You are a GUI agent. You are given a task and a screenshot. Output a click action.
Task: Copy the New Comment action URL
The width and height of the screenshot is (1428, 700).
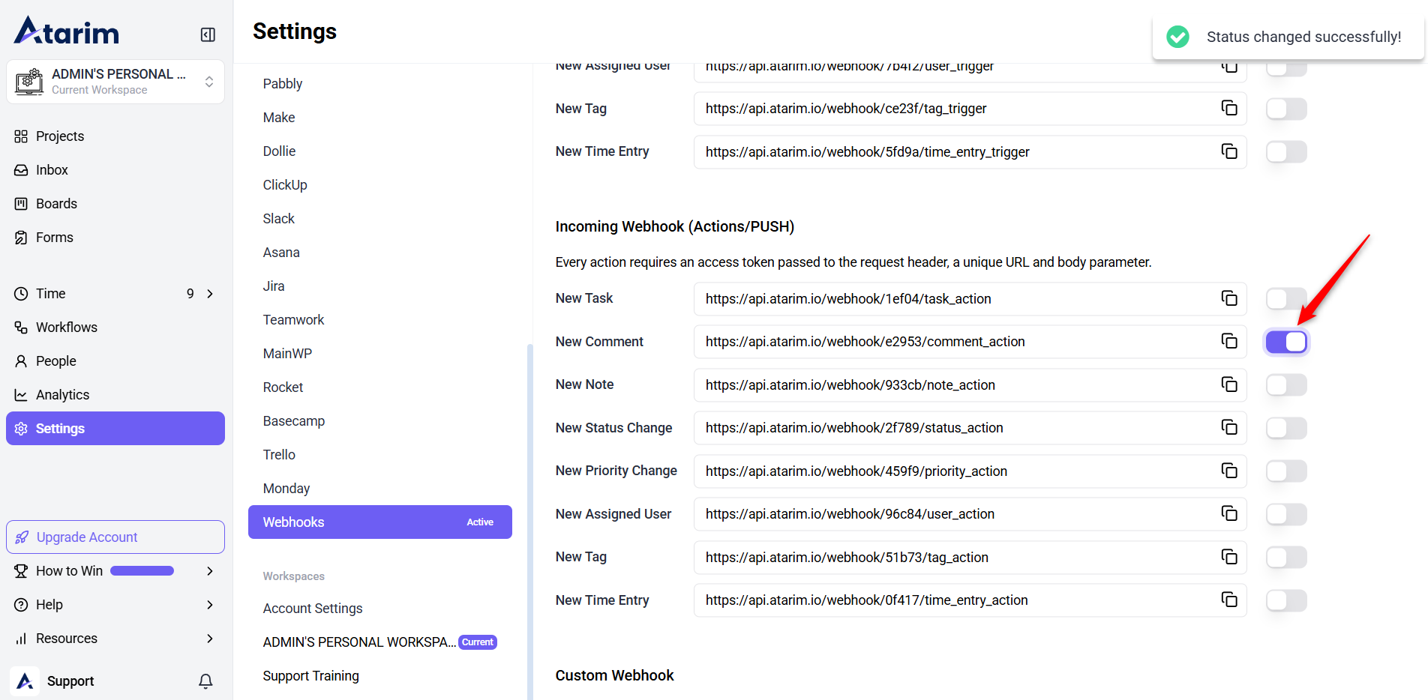pyautogui.click(x=1228, y=342)
